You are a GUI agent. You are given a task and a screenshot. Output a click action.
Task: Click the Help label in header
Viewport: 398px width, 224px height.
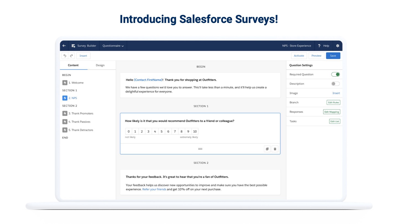click(x=326, y=46)
